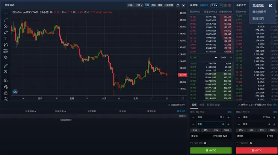Focus the sell price input showing 22.000
This screenshot has height=155, width=278.
click(x=257, y=117)
